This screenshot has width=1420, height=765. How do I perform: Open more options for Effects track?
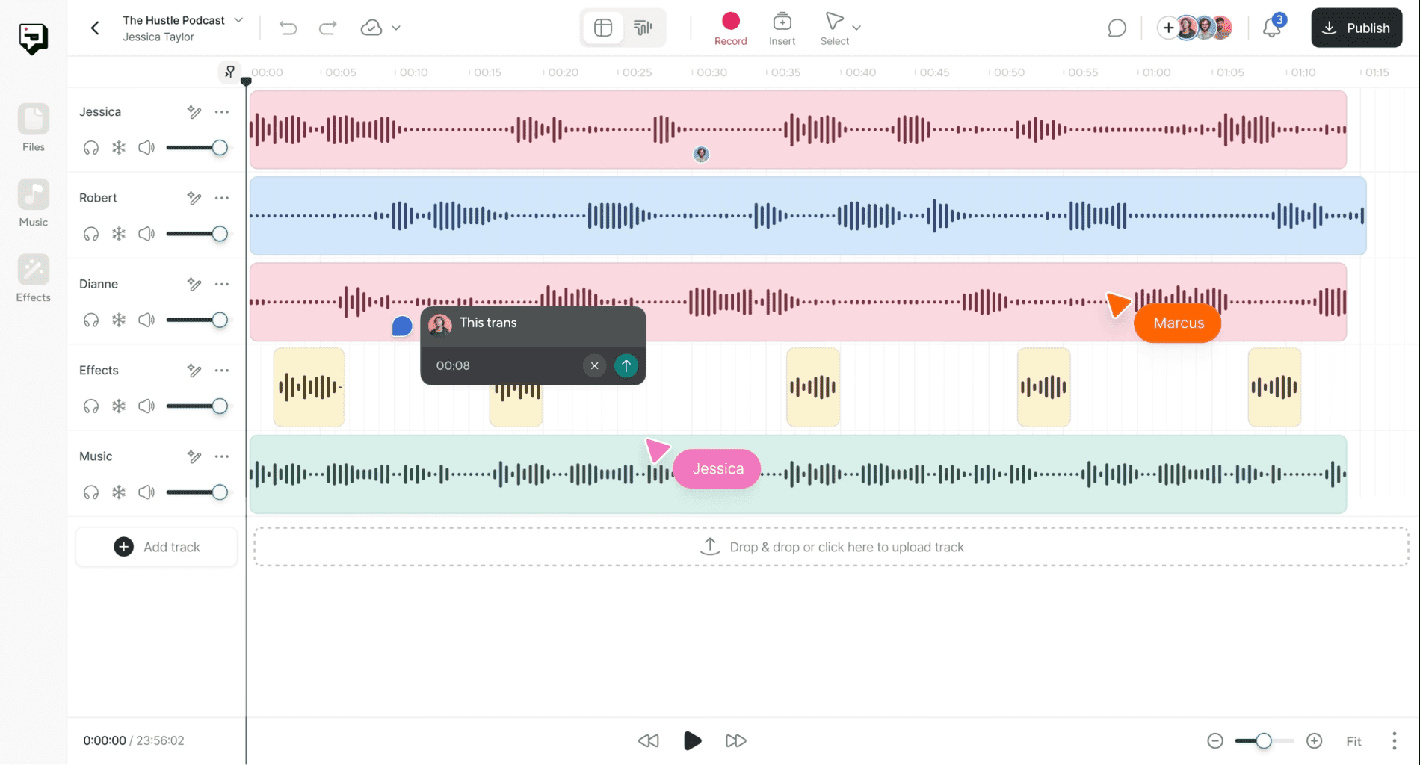pos(222,371)
